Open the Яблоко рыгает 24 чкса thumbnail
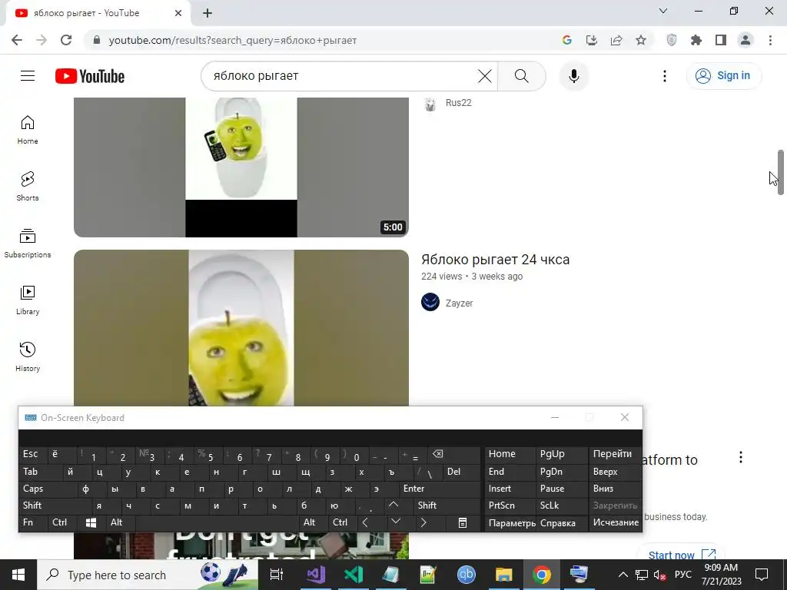The image size is (787, 590). [241, 327]
